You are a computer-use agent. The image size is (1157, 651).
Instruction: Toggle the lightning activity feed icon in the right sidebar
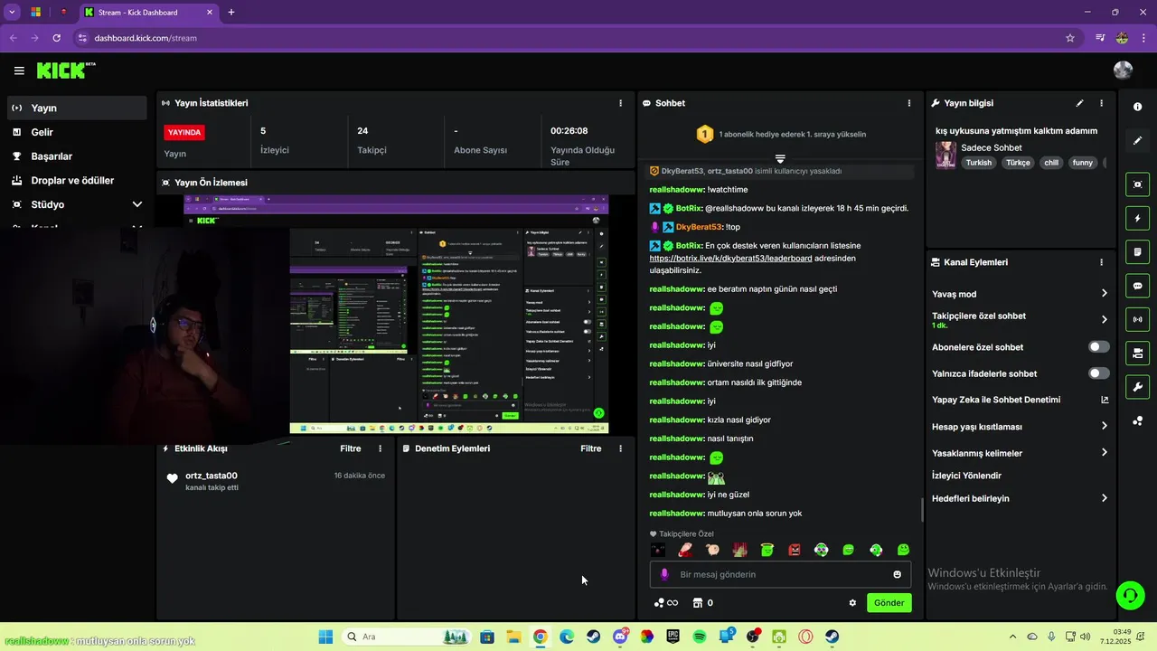pyautogui.click(x=1137, y=218)
